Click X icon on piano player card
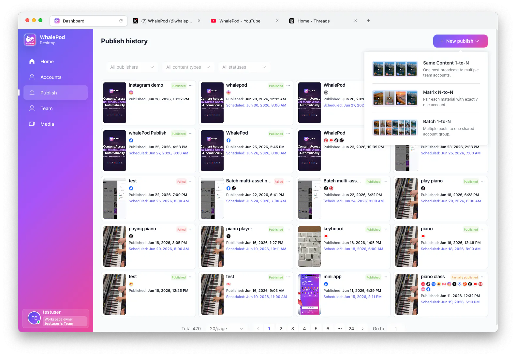This screenshot has width=516, height=356. click(x=229, y=236)
